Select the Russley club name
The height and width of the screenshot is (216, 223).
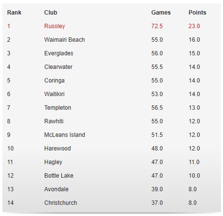coord(54,26)
